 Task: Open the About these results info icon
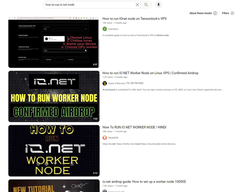pos(215,13)
